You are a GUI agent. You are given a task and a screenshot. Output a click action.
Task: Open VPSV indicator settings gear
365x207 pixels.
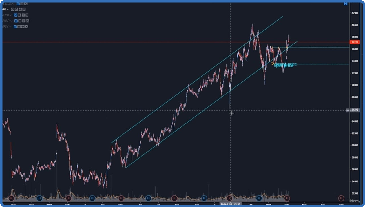tap(19, 26)
